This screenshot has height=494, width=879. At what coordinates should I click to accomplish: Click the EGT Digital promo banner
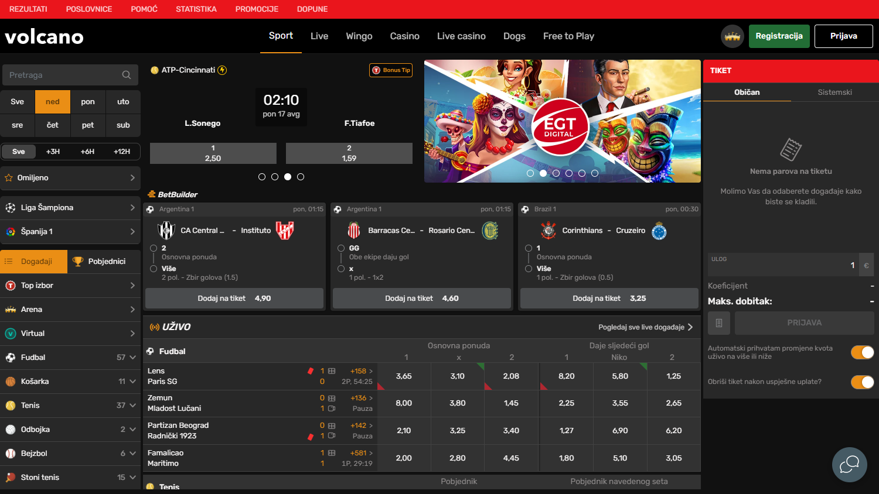[563, 121]
